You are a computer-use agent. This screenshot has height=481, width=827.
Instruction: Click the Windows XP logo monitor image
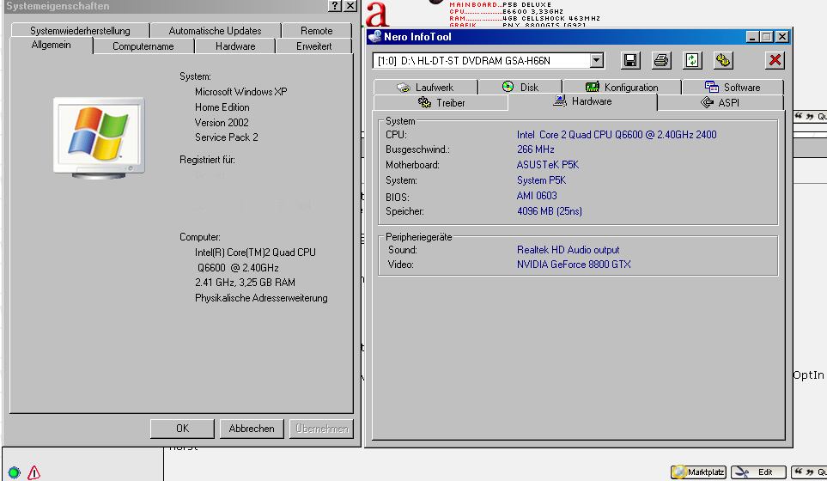click(x=99, y=138)
